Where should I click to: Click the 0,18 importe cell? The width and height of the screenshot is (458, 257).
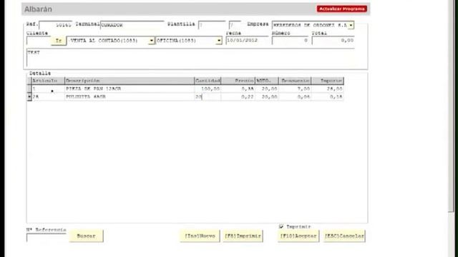pyautogui.click(x=328, y=96)
